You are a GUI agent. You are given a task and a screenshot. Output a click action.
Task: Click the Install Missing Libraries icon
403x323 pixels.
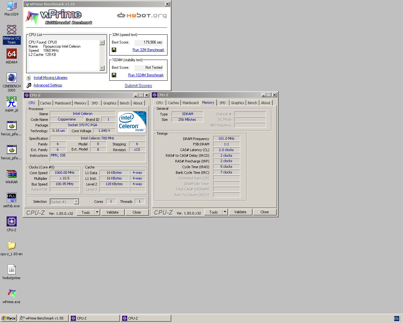[29, 78]
